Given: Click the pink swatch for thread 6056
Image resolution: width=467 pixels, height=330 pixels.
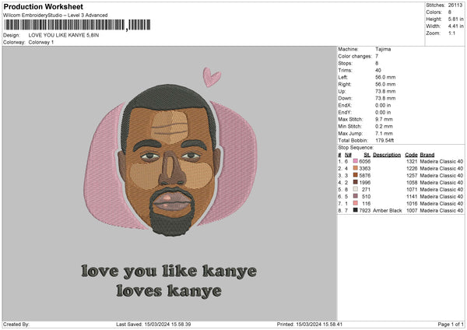Looking at the screenshot, I should [355, 161].
